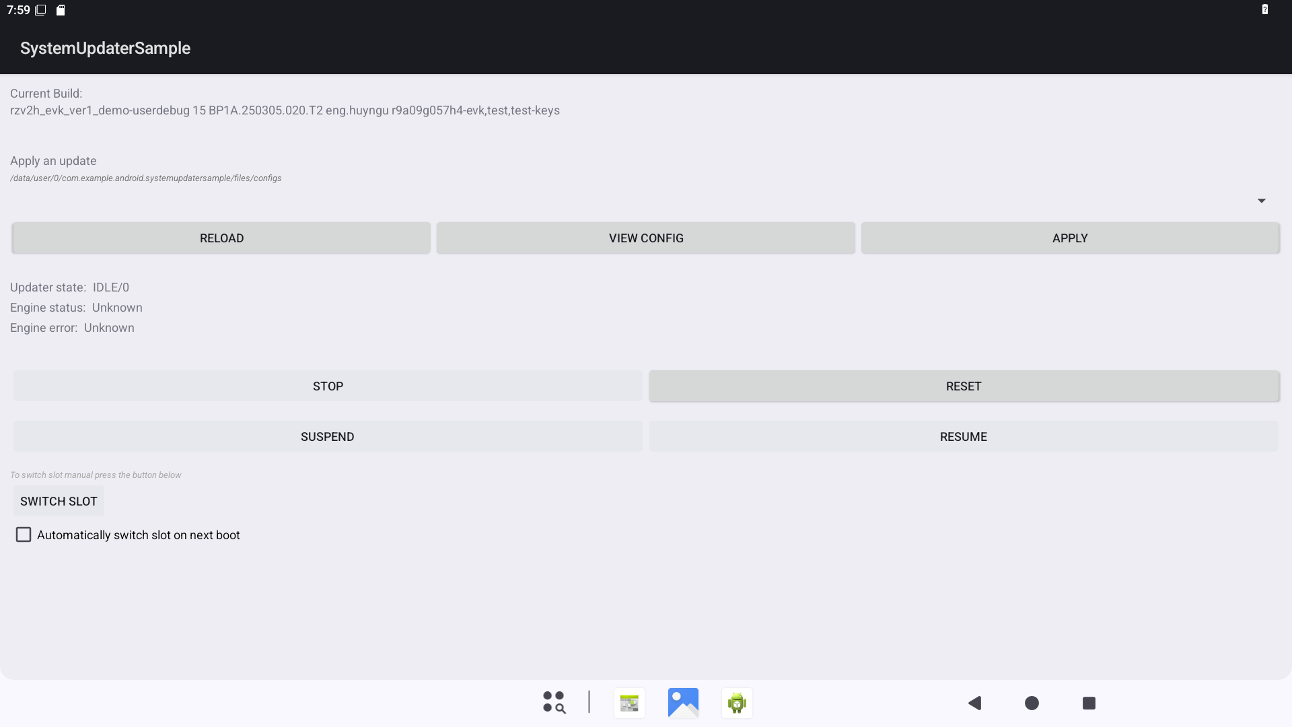Click the configs directory path text

[x=145, y=178]
